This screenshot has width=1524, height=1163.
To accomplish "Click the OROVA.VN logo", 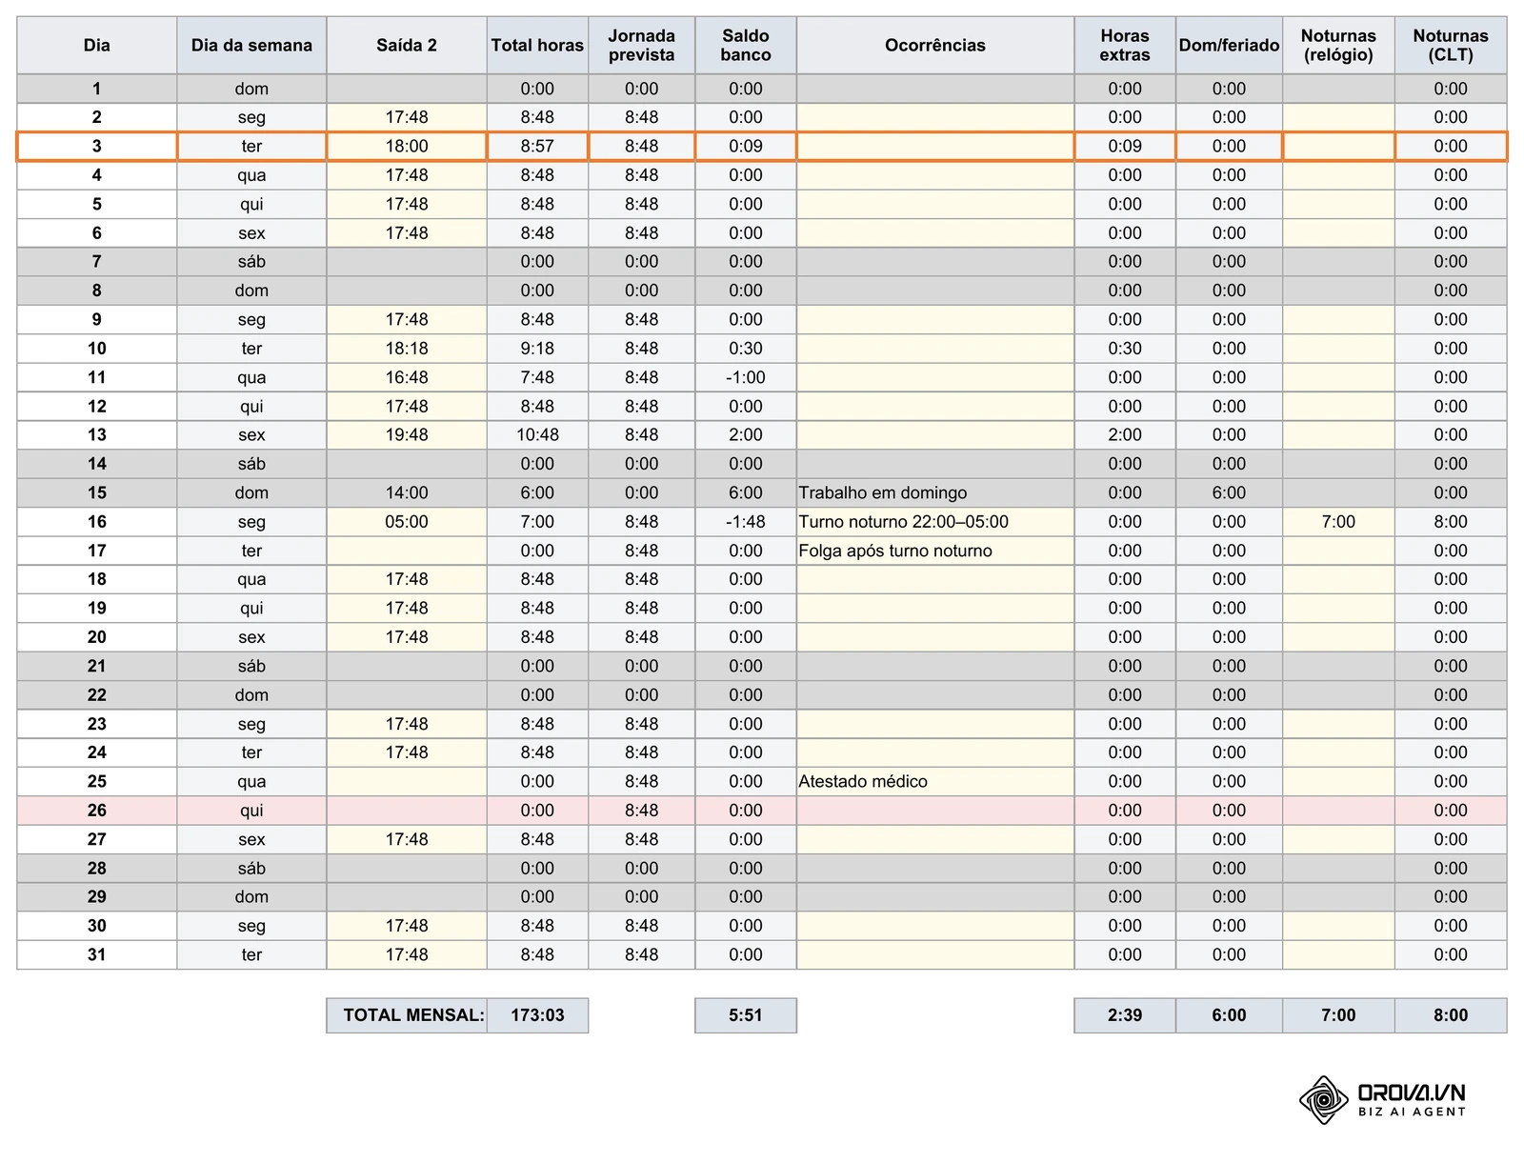I will pyautogui.click(x=1382, y=1100).
